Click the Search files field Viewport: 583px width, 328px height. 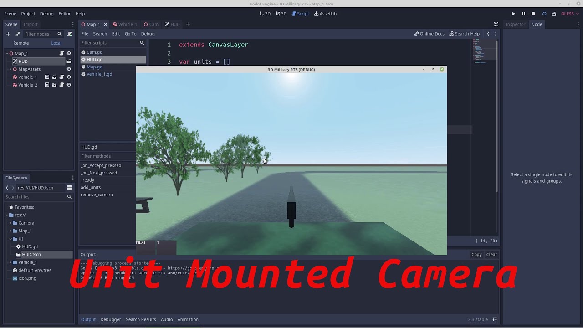[x=38, y=197]
